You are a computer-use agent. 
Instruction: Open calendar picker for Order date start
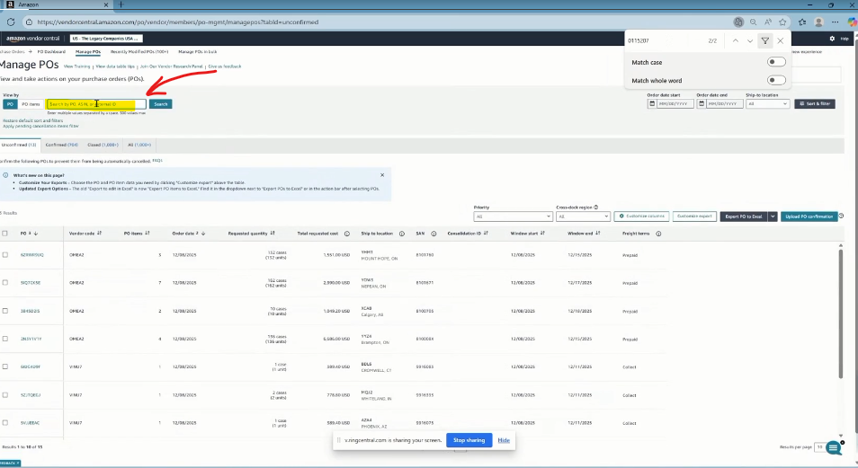click(652, 103)
